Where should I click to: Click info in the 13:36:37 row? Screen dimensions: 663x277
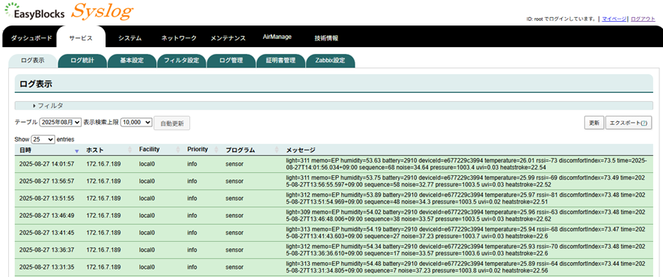192,250
